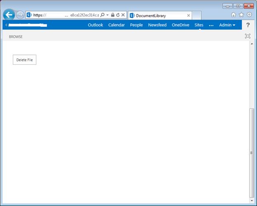The image size is (257, 206).
Task: Refresh the page with the reload icon
Action: coord(118,15)
